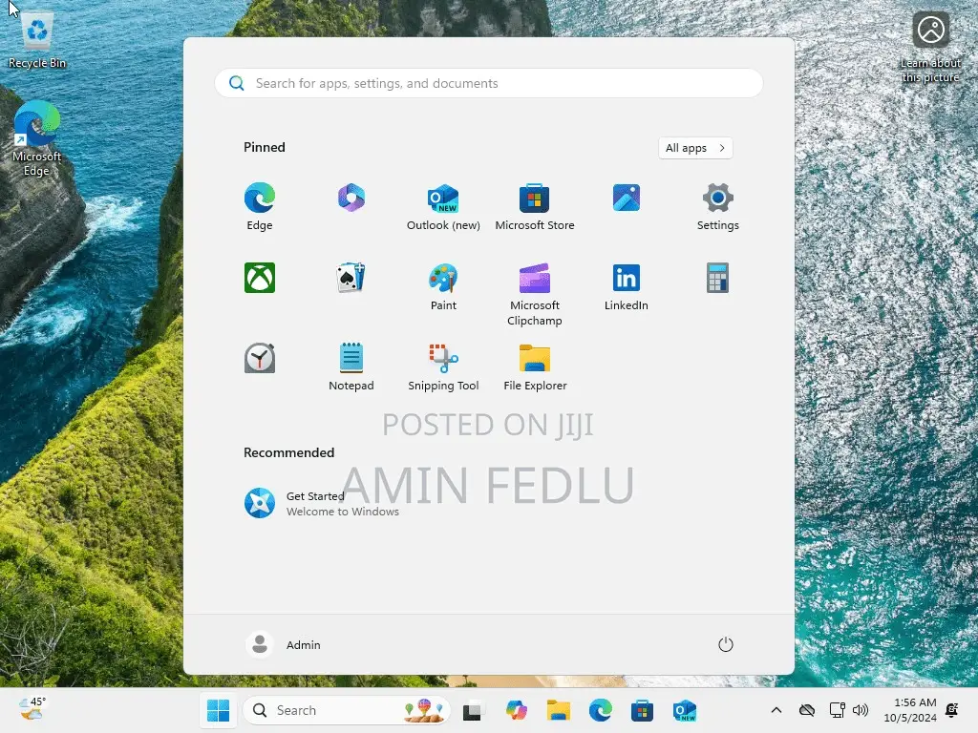This screenshot has height=733, width=978.
Task: Expand the All apps list
Action: (694, 148)
